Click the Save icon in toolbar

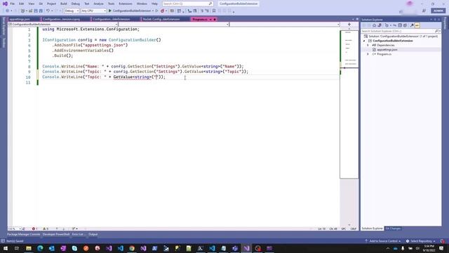point(36,11)
